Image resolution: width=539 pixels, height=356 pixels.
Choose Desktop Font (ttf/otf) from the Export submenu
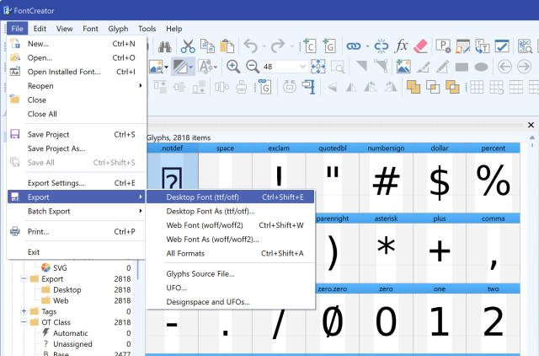pos(230,197)
